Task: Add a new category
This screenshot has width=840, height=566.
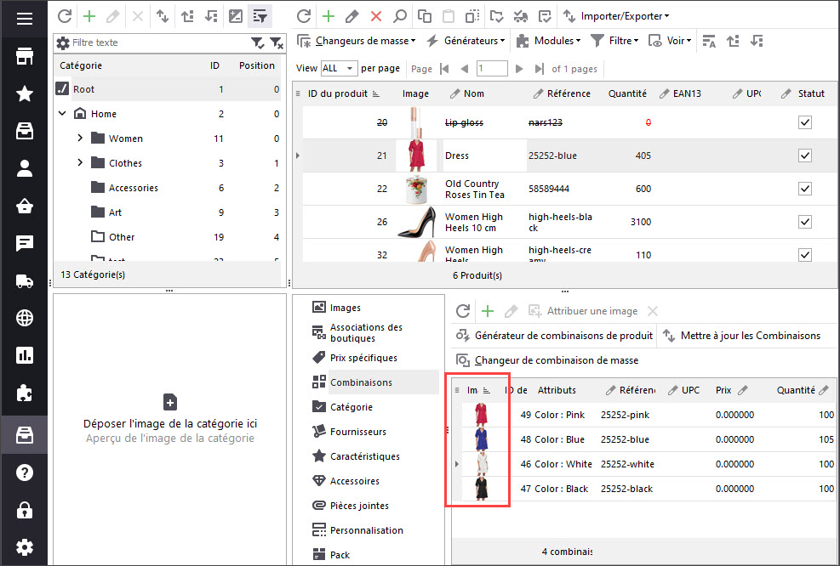Action: (89, 16)
